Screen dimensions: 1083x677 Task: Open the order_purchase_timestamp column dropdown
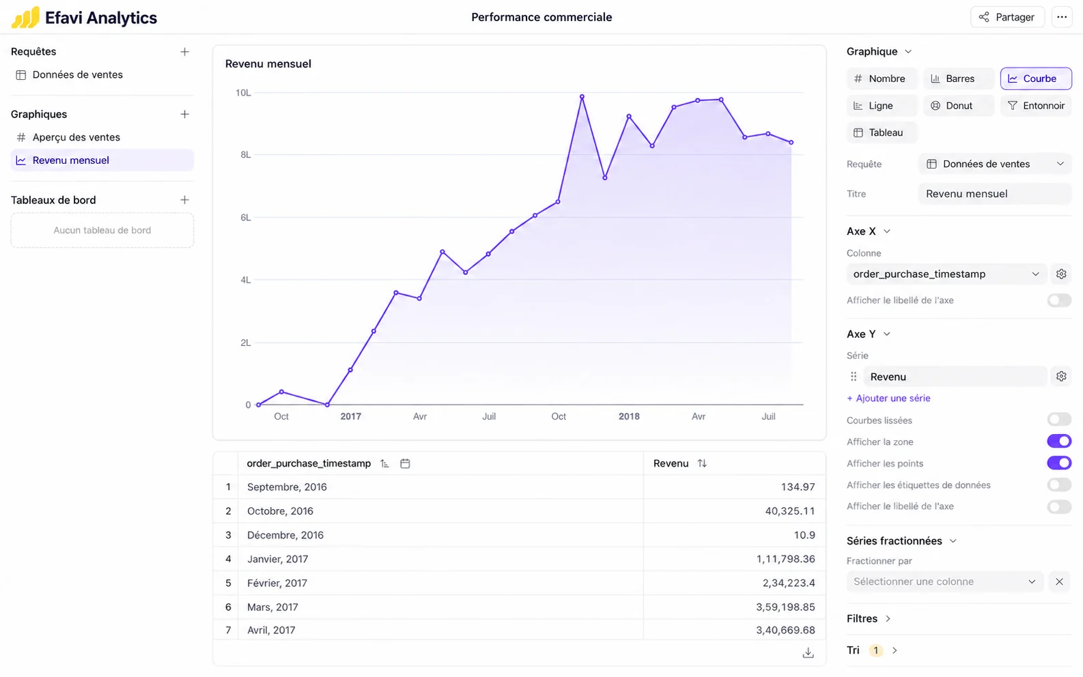pyautogui.click(x=946, y=274)
